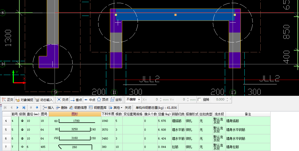Click cutting length cell 3570
299x151 pixels.
(108, 130)
